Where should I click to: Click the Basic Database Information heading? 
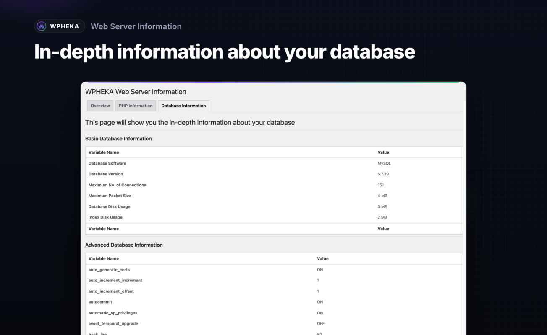pyautogui.click(x=118, y=139)
